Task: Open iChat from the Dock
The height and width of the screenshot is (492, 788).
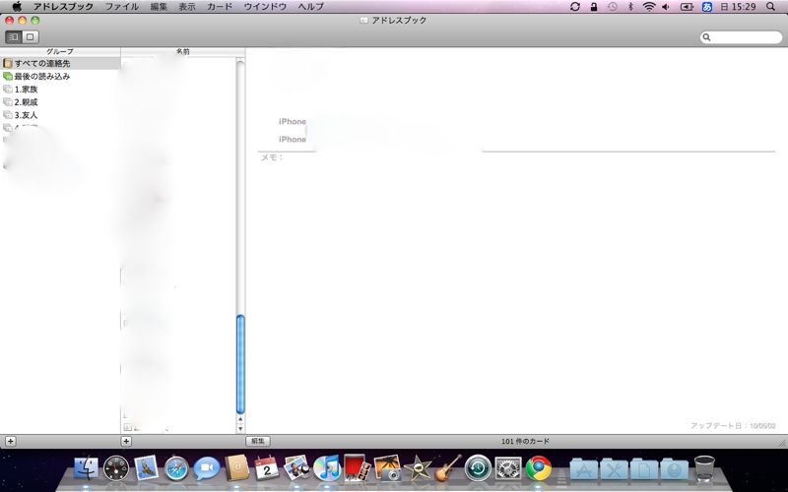Action: click(x=207, y=468)
